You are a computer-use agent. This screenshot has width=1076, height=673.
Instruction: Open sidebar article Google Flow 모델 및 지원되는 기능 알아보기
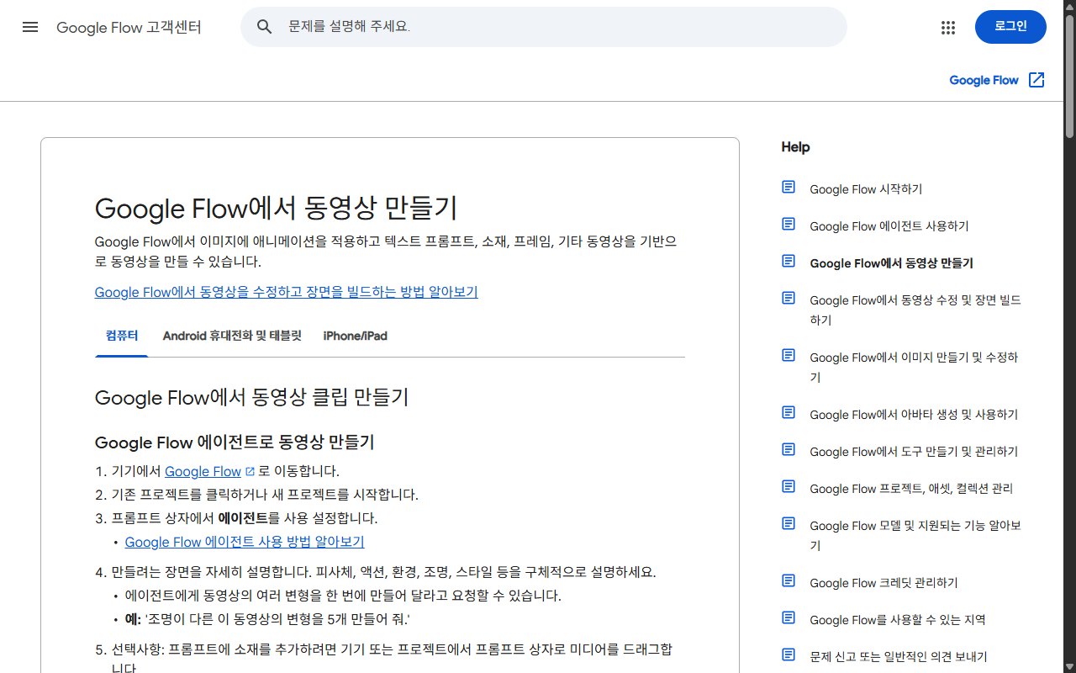point(915,535)
